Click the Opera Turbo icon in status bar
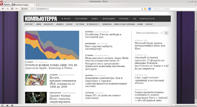The height and width of the screenshot is (107, 197). (12, 105)
